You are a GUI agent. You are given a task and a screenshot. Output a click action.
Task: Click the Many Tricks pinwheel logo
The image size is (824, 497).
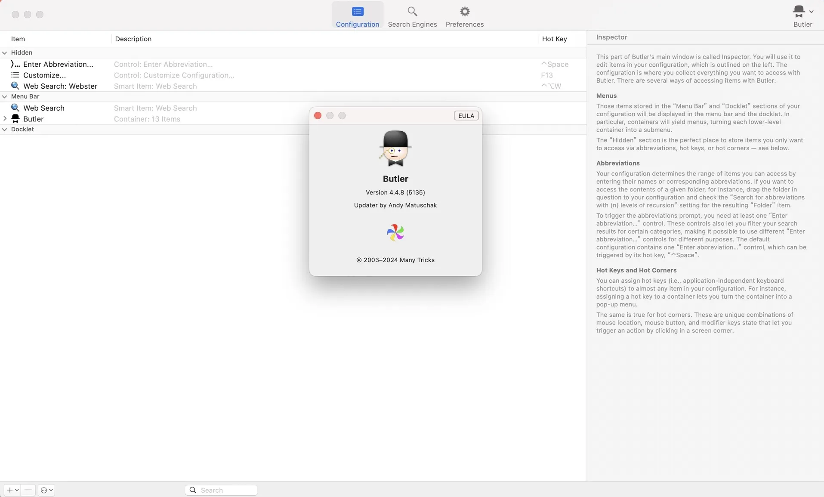(x=395, y=232)
